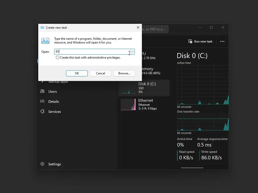
Task: Open the three-dot more options menu
Action: pos(222,41)
